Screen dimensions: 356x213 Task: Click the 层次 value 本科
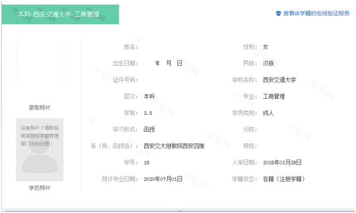pos(149,96)
